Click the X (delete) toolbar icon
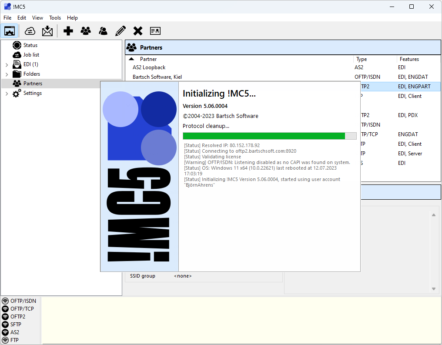This screenshot has height=345, width=442. pos(138,31)
